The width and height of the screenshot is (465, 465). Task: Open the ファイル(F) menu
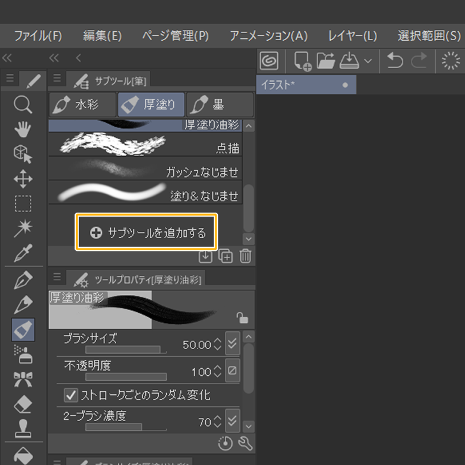click(x=38, y=36)
